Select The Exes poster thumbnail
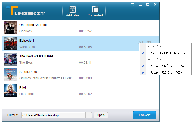Image resolution: width=193 pixels, height=123 pixels. [x=10, y=59]
